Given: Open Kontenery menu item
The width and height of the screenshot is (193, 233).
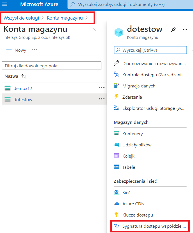Looking at the screenshot, I should click(x=133, y=134).
